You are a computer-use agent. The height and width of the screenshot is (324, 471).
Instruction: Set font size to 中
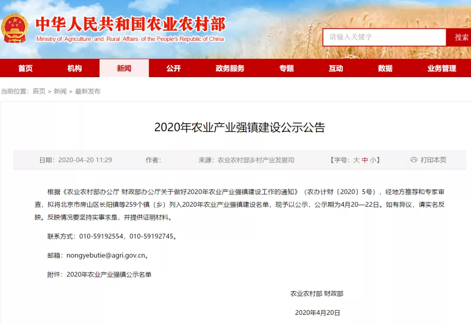click(365, 160)
